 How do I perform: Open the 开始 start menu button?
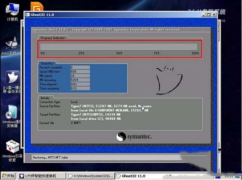point(8,176)
